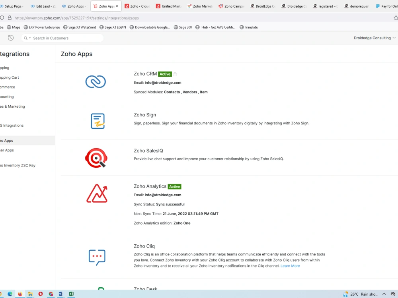Open Microsoft Excel from the taskbar

pos(71,294)
